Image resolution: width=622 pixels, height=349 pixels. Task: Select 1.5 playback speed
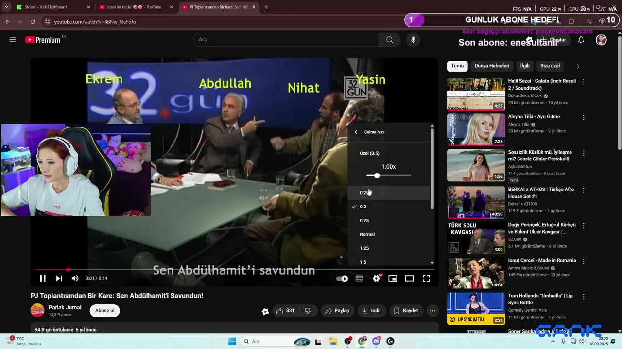pyautogui.click(x=388, y=261)
